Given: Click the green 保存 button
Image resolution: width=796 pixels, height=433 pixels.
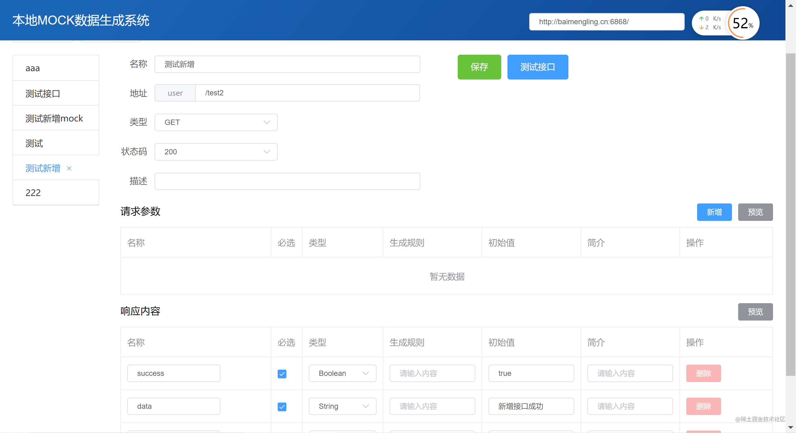Looking at the screenshot, I should click(479, 67).
